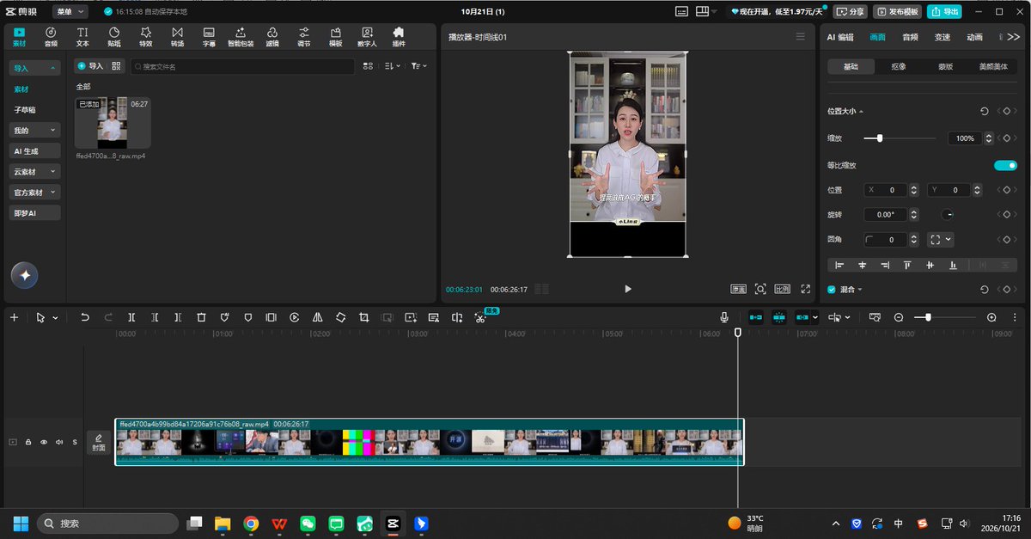Click the 分享 share button
Viewport: 1031px width, 539px height.
851,12
